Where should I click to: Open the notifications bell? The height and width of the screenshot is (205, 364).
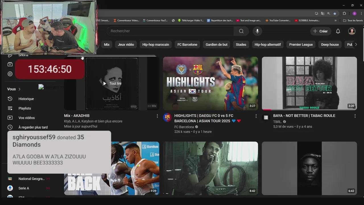point(338,31)
